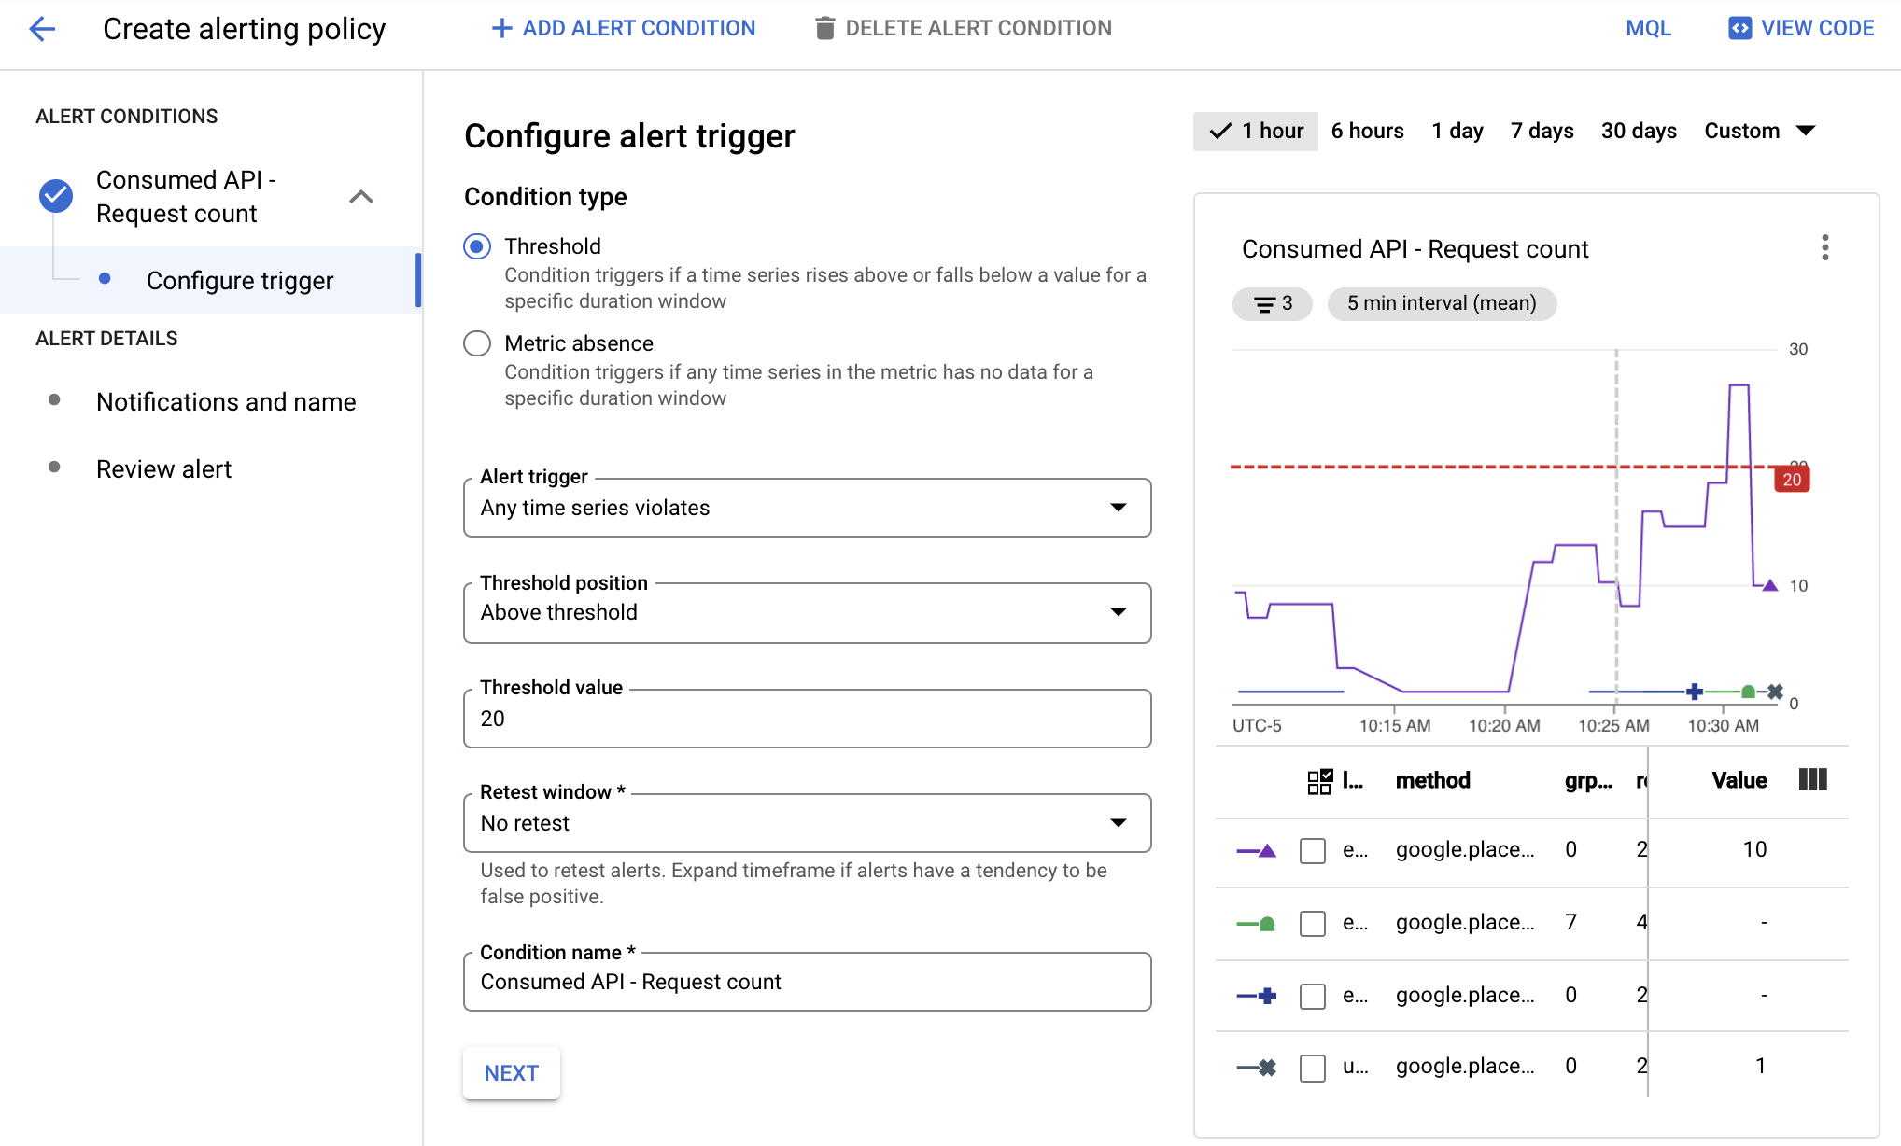Click the MQL view toggle icon
This screenshot has width=1901, height=1146.
coord(1646,29)
